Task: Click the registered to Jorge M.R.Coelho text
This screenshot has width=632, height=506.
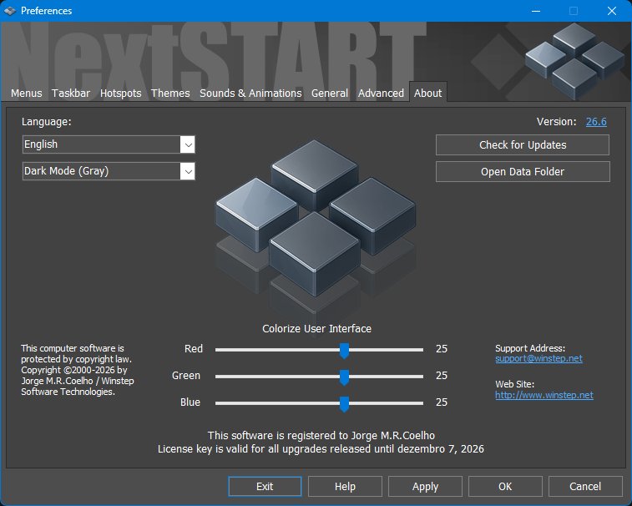Action: pos(321,435)
